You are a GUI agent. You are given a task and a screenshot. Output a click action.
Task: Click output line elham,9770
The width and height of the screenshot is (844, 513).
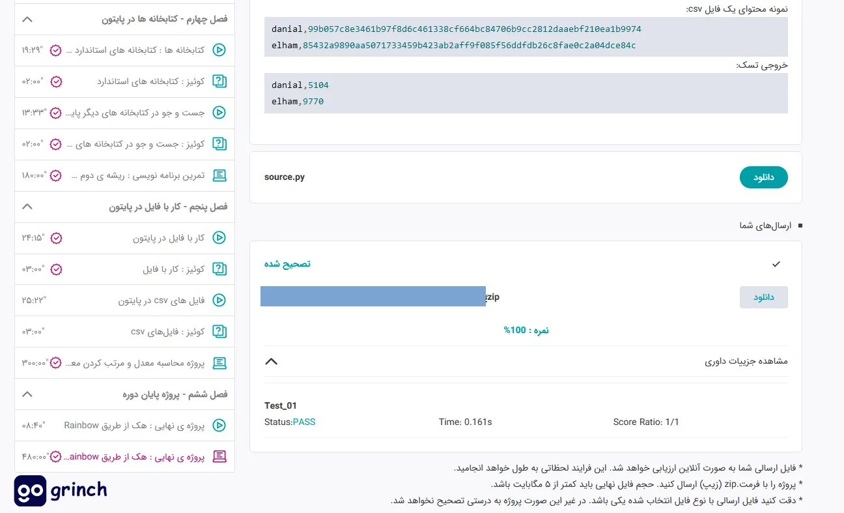[x=298, y=101]
